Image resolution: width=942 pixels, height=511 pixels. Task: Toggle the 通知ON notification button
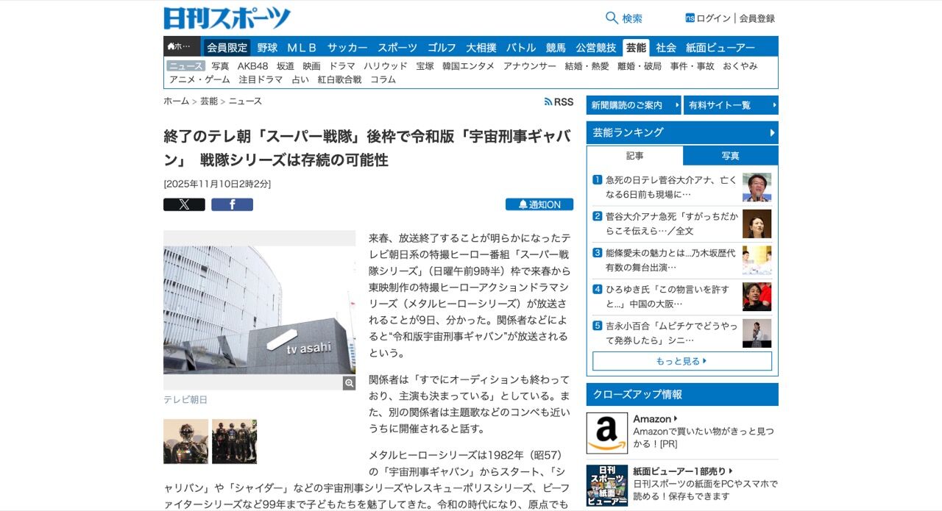(539, 204)
